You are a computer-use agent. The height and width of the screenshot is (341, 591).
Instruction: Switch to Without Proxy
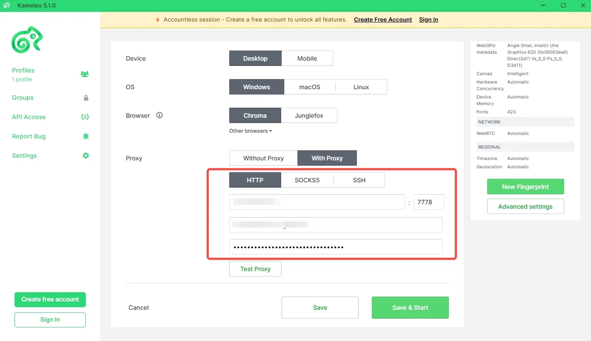264,158
